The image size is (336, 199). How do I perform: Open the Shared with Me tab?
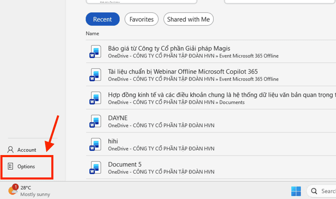(188, 19)
